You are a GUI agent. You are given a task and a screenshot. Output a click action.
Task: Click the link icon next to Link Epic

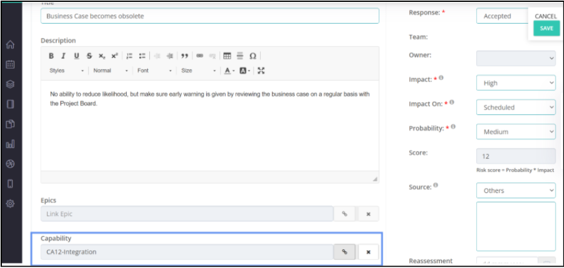tap(345, 214)
